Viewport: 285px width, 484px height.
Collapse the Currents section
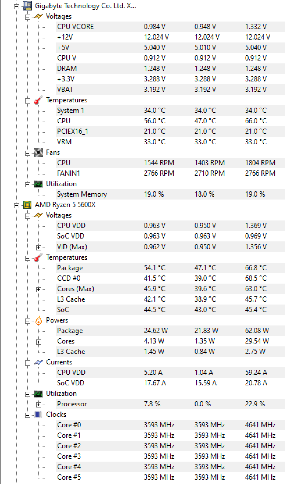[28, 363]
